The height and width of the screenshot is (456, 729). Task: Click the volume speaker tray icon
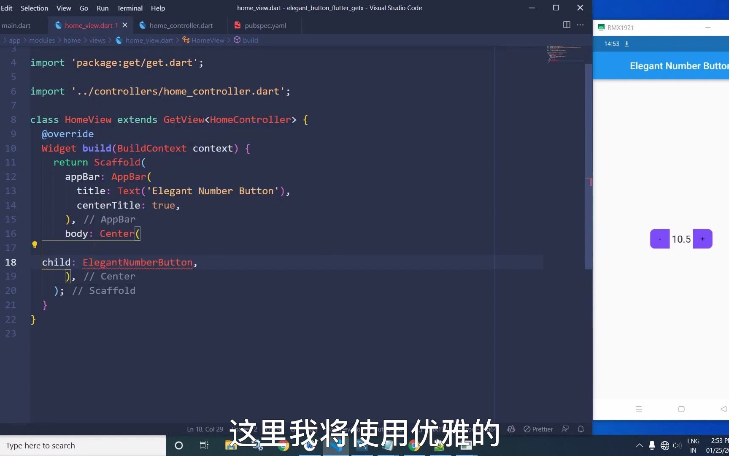point(677,445)
